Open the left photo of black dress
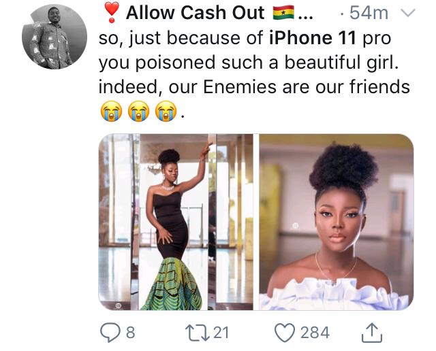This screenshot has height=351, width=436. (x=176, y=222)
